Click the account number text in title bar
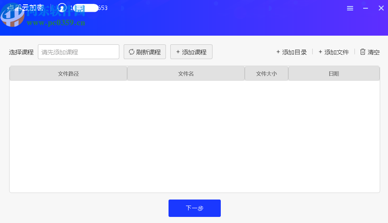The image size is (388, 223). [x=89, y=8]
